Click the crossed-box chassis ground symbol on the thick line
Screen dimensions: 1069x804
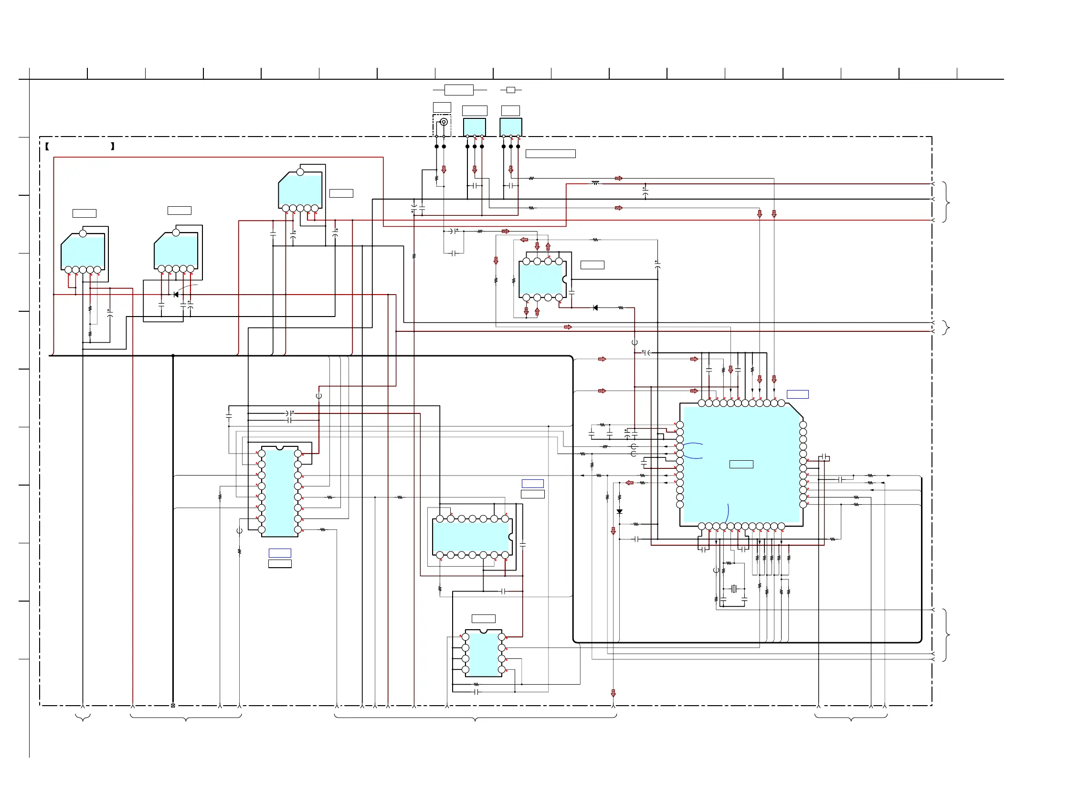173,706
